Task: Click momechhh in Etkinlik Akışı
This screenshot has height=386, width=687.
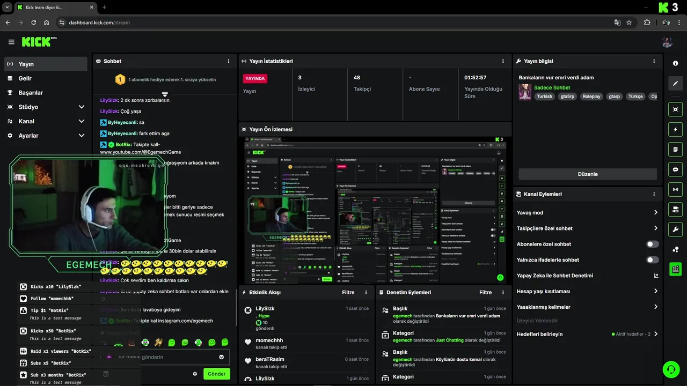Action: point(269,340)
